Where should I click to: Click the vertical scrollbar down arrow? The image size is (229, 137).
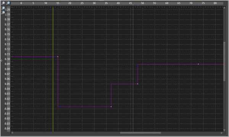point(225,130)
